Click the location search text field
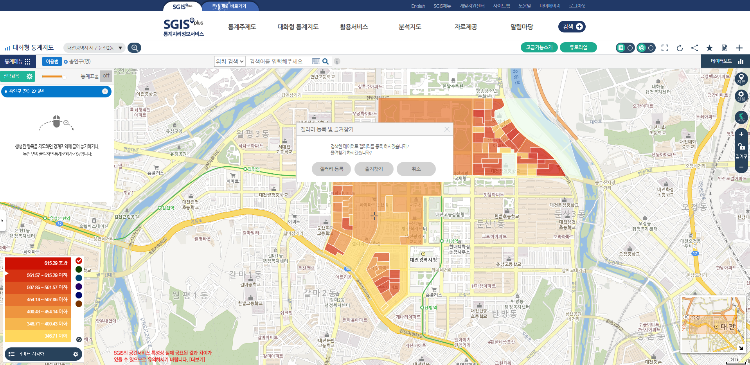 pos(279,61)
